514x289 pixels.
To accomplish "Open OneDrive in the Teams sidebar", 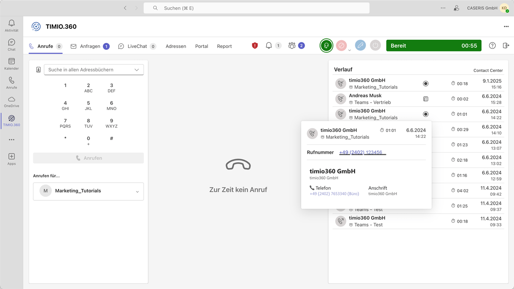I will pyautogui.click(x=12, y=101).
